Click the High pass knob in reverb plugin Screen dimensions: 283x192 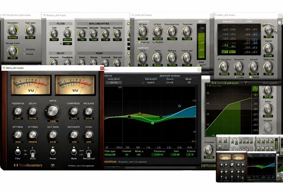(x=30, y=30)
